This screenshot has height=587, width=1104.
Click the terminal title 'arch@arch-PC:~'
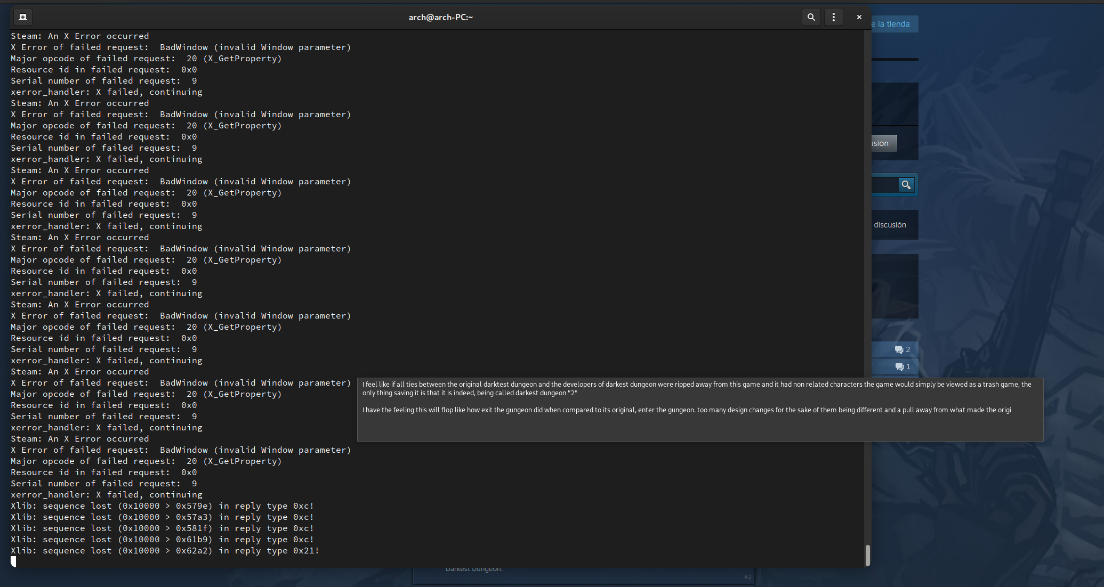[x=441, y=17]
